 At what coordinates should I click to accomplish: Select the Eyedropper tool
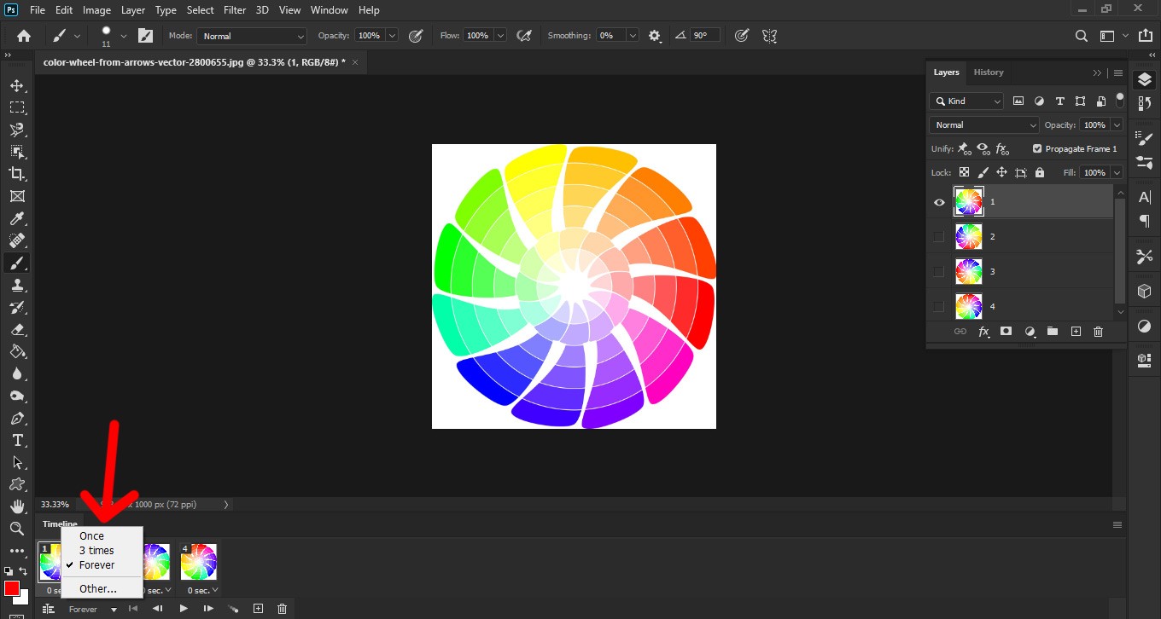[x=16, y=218]
